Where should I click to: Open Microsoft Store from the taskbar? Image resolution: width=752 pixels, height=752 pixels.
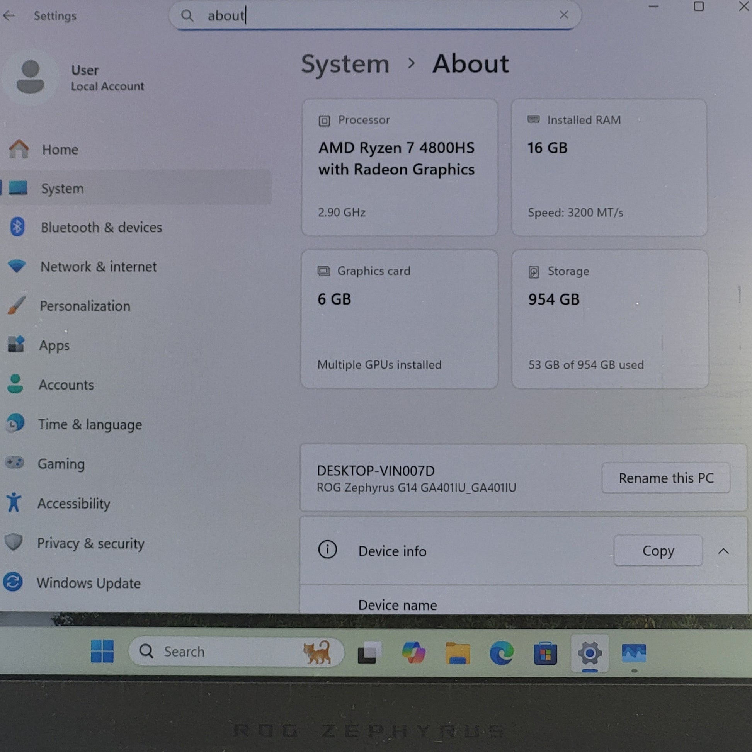pos(545,653)
